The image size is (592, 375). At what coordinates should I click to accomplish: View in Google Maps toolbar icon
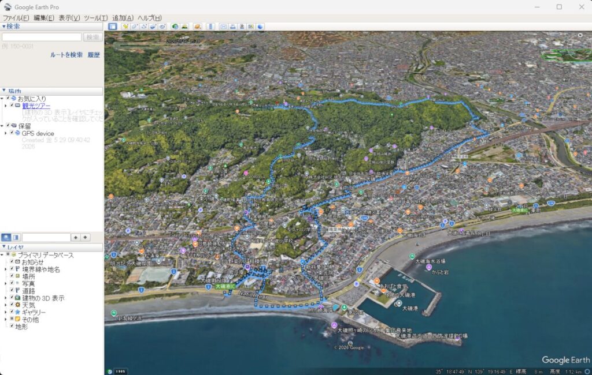pos(251,27)
